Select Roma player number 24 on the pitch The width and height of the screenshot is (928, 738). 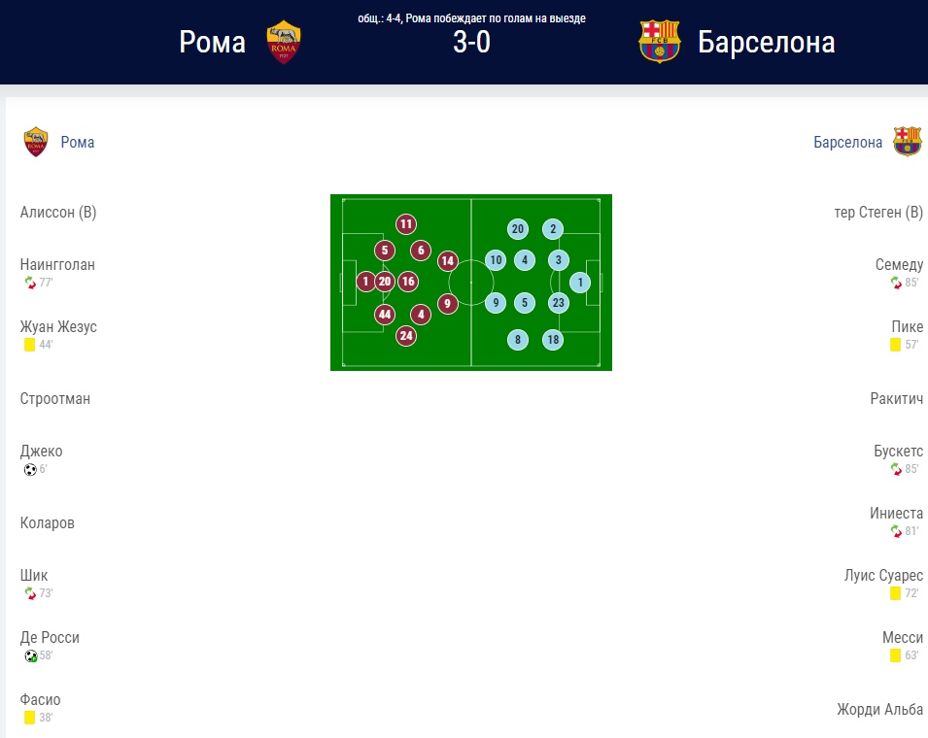406,336
